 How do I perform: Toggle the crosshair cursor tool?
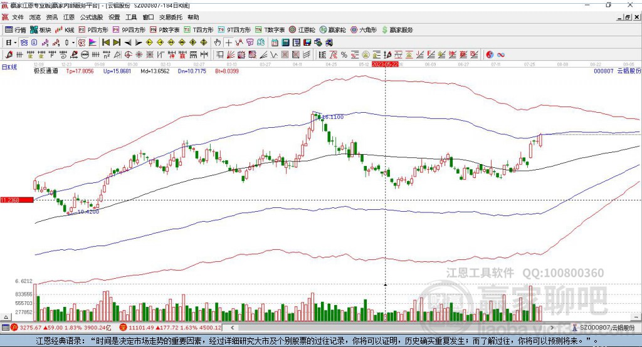[x=228, y=43]
